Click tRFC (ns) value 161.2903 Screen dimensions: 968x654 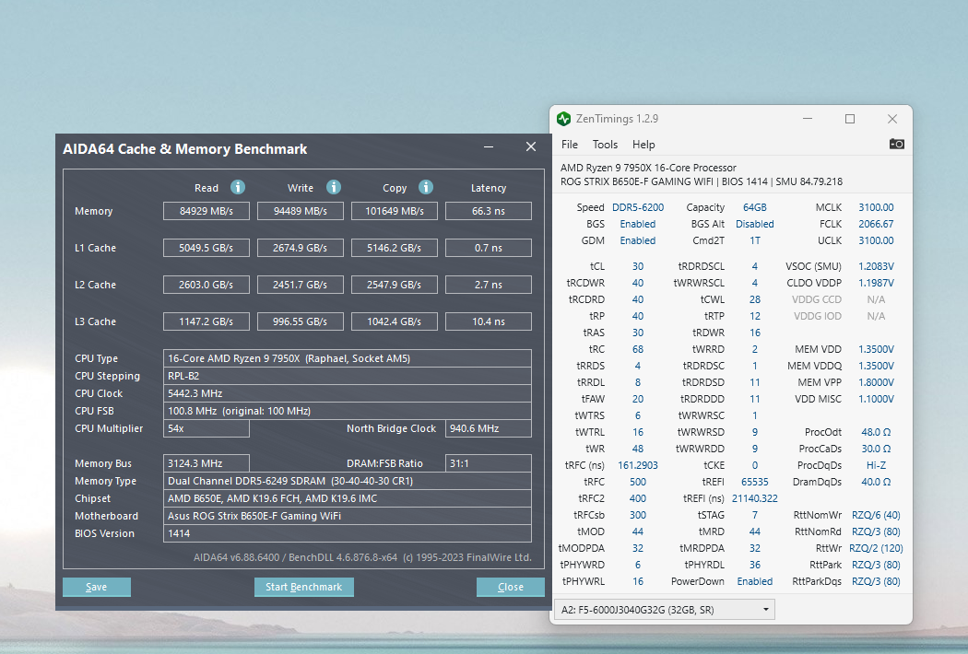(638, 465)
